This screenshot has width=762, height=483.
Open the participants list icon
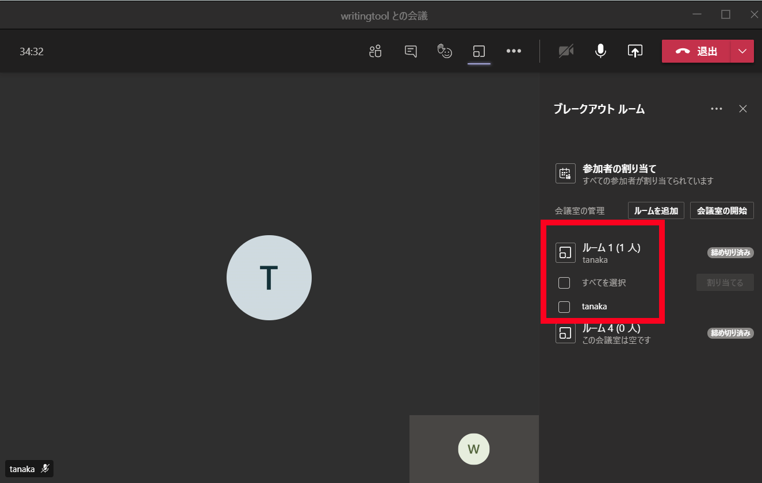[x=375, y=51]
